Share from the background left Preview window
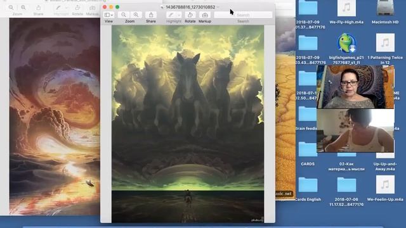 click(x=38, y=8)
